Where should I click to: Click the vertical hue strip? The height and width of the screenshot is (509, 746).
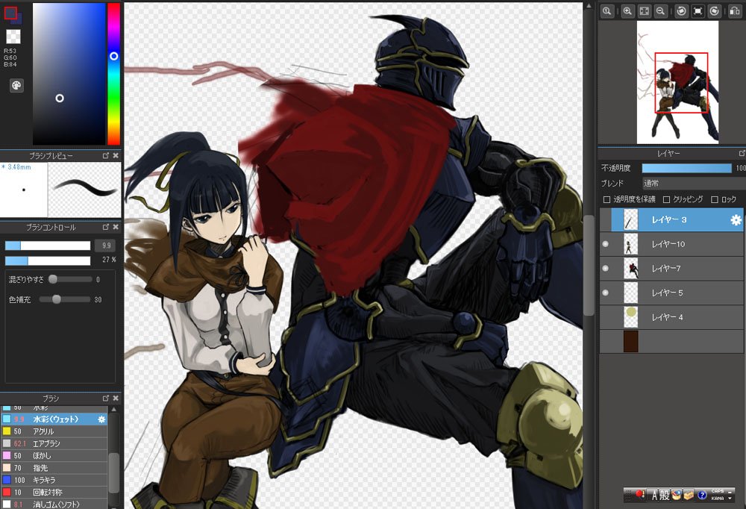(x=113, y=74)
